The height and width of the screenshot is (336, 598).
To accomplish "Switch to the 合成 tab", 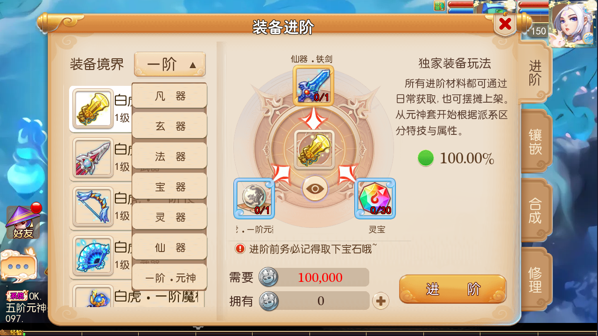I will (x=535, y=210).
